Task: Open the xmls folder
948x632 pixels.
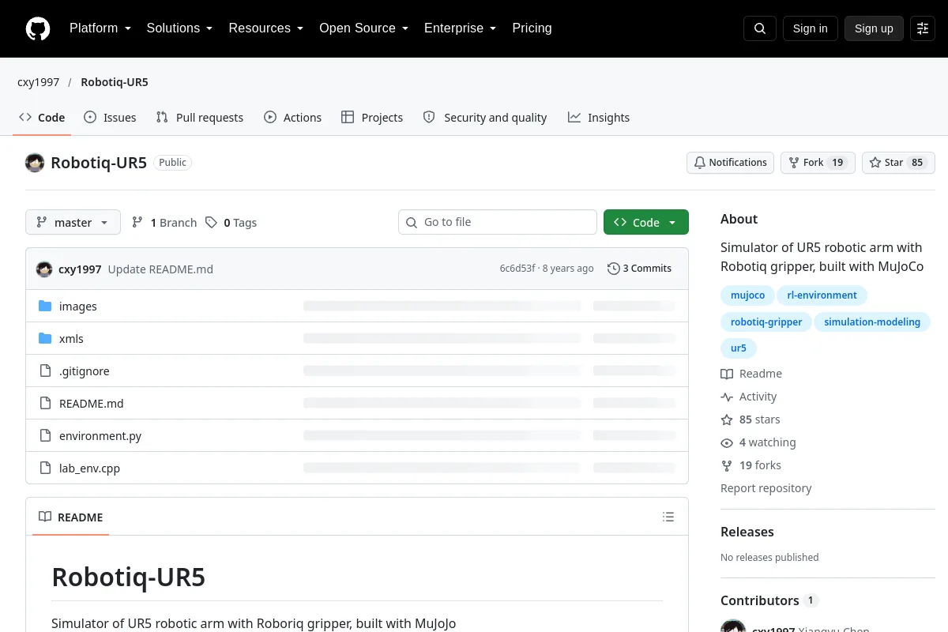Action: pyautogui.click(x=71, y=338)
